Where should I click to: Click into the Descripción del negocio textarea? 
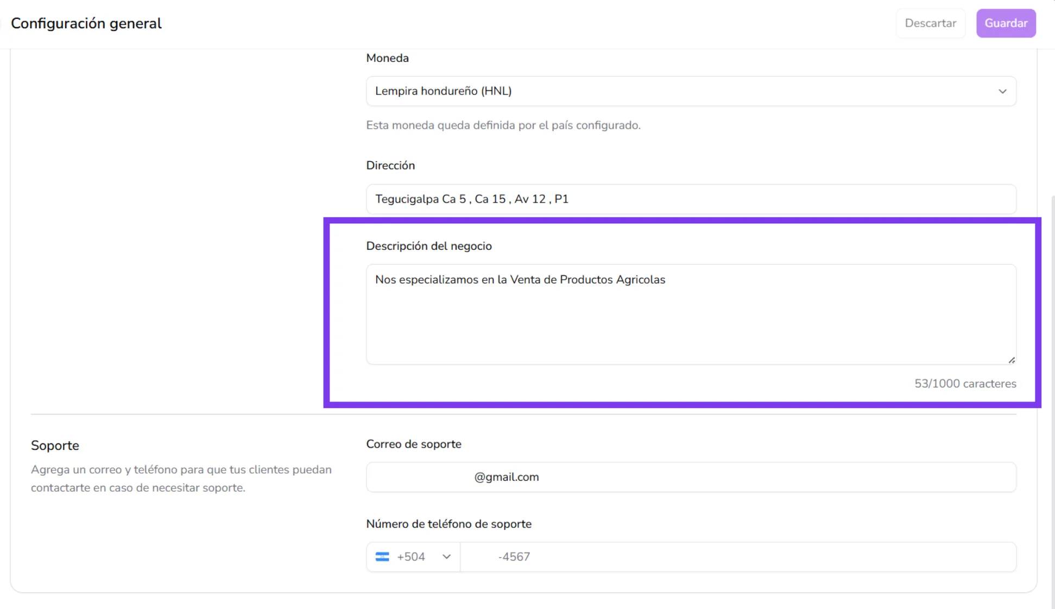(x=691, y=314)
